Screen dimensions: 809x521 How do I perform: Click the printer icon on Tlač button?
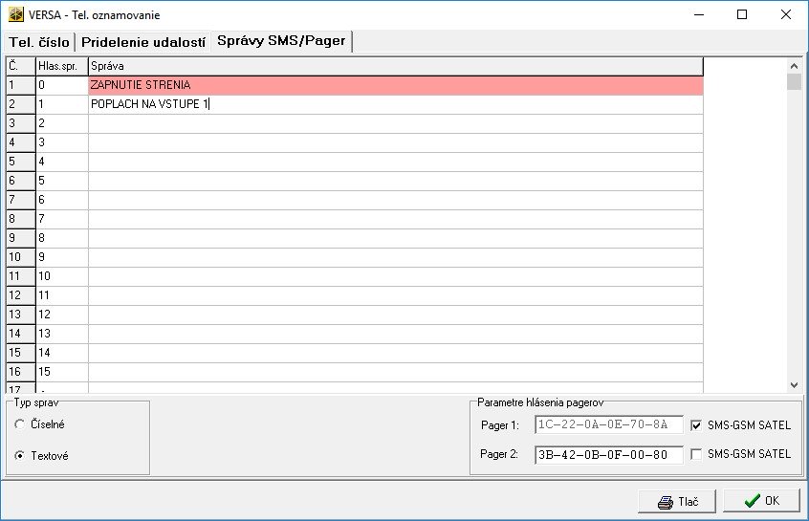click(x=666, y=502)
